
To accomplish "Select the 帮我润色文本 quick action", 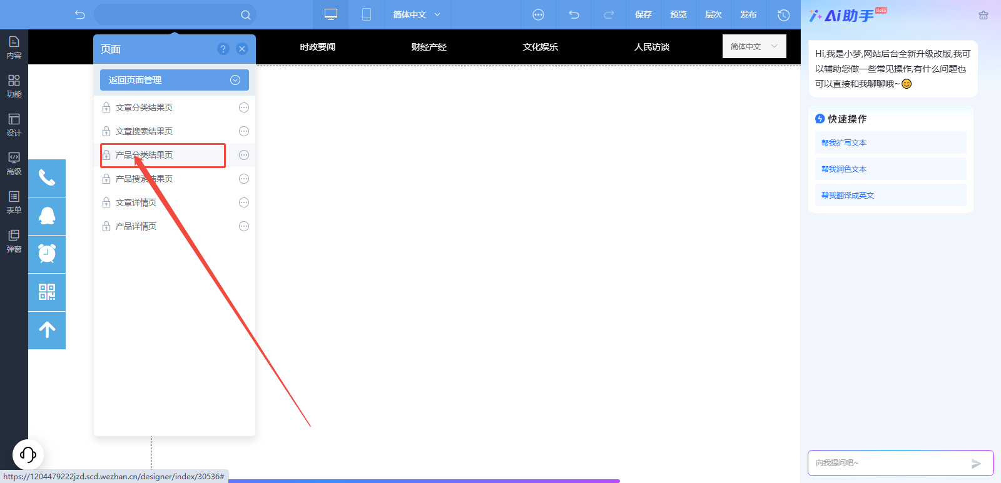I will pyautogui.click(x=890, y=169).
